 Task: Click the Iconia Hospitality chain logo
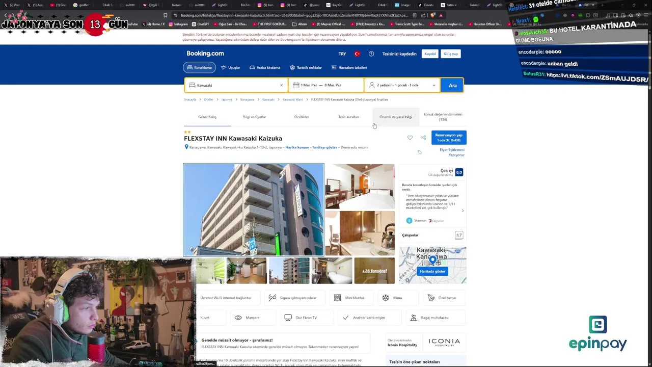coord(444,342)
